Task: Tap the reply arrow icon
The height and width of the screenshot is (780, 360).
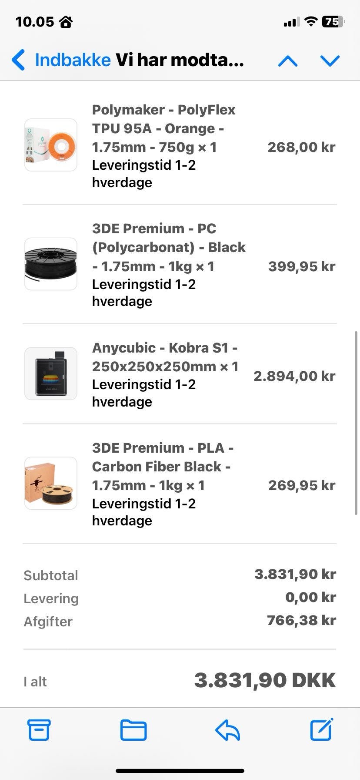Action: [227, 730]
